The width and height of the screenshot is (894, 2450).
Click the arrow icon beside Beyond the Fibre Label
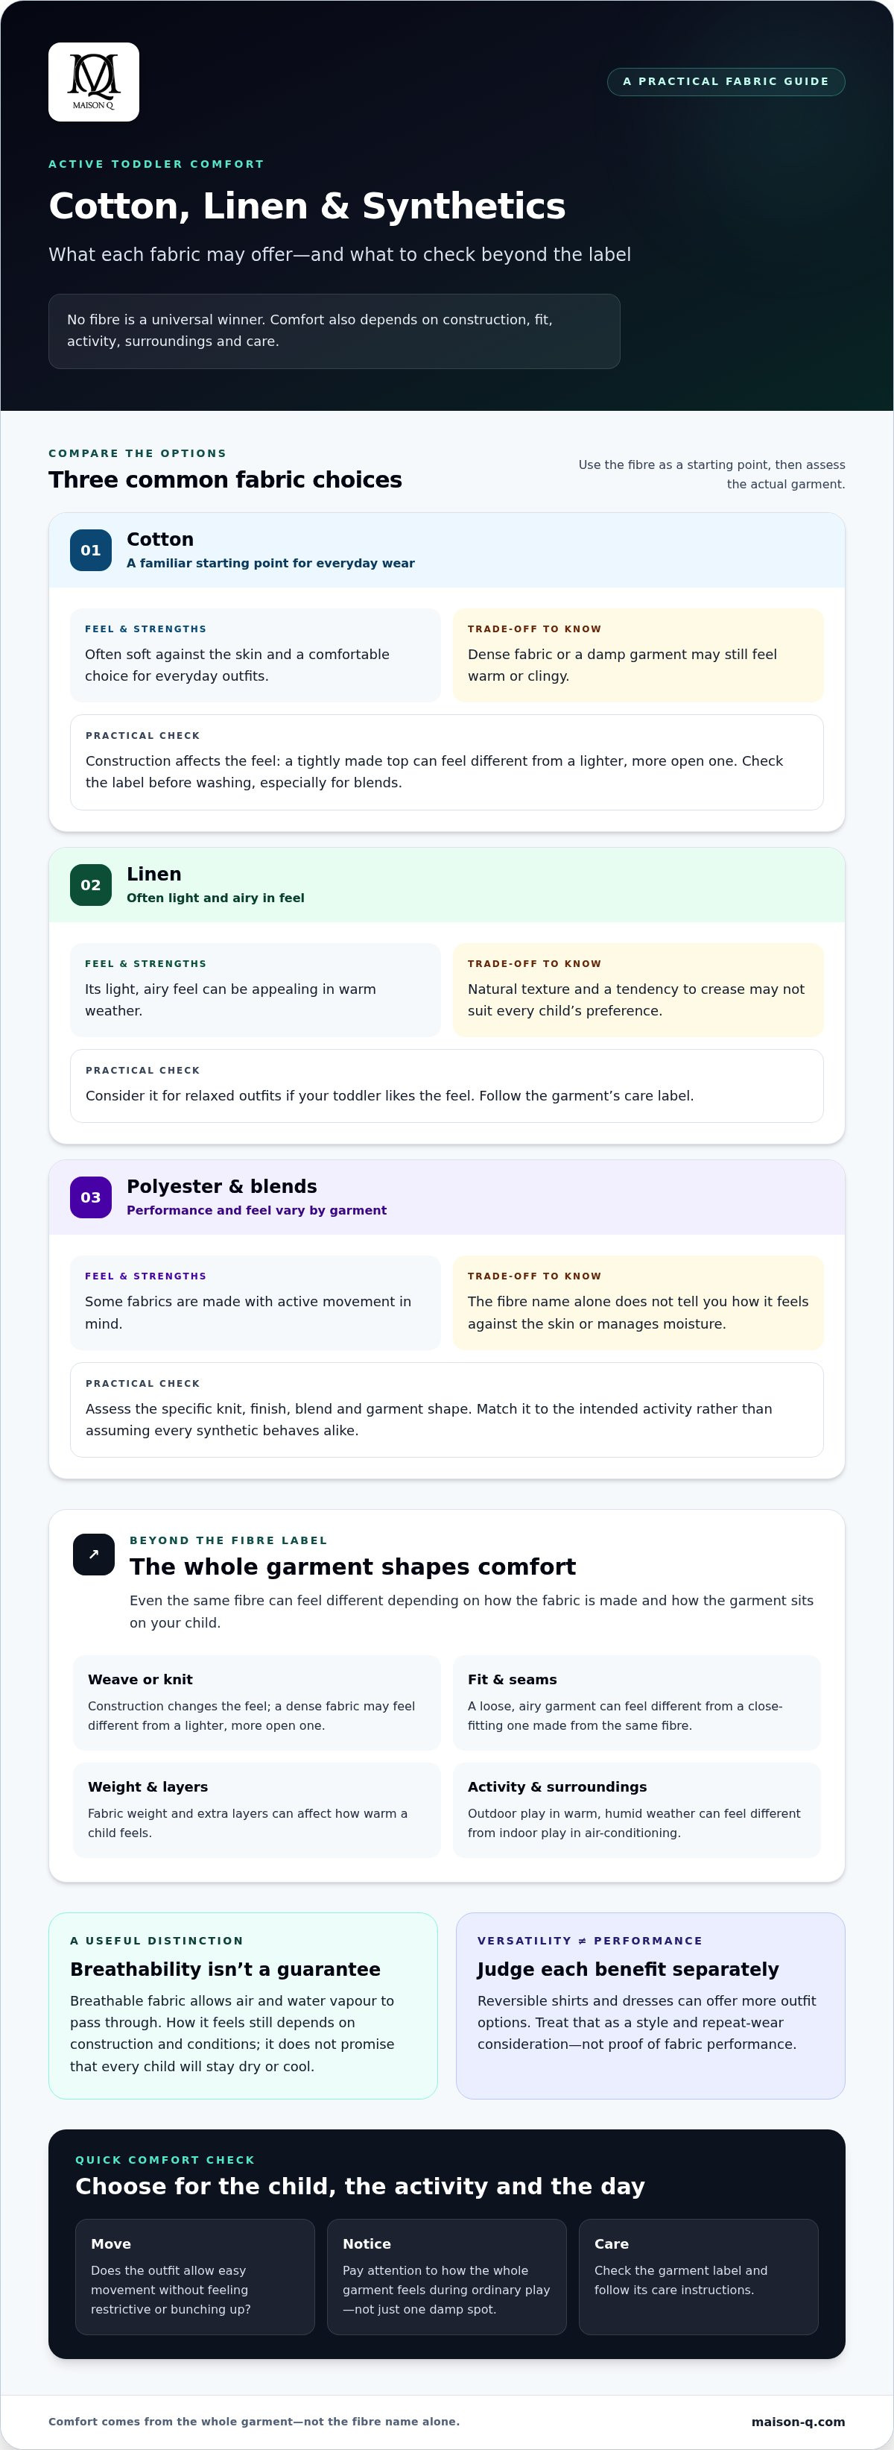click(x=93, y=1554)
